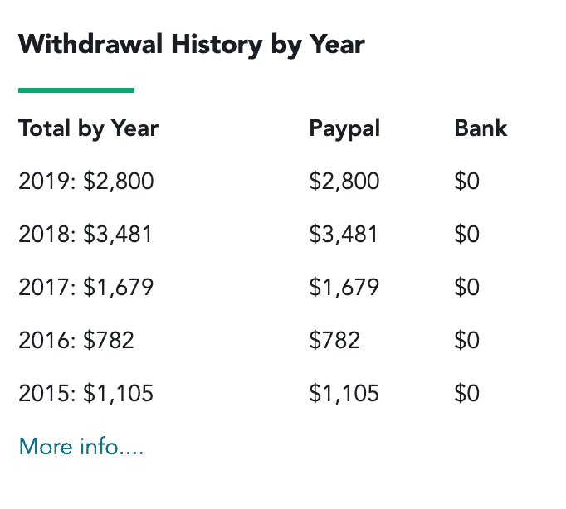Click the Paypal amount $3,481 for 2018

pos(344,235)
